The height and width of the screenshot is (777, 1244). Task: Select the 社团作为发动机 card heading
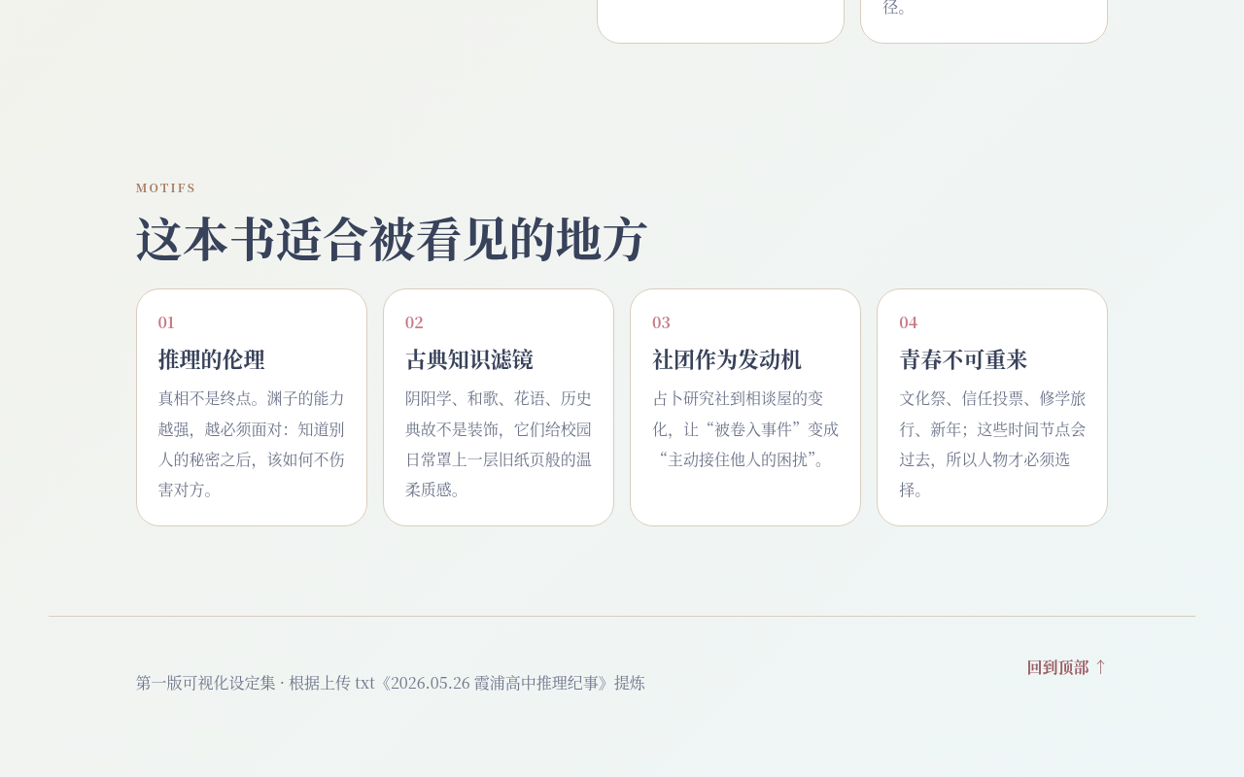[727, 359]
